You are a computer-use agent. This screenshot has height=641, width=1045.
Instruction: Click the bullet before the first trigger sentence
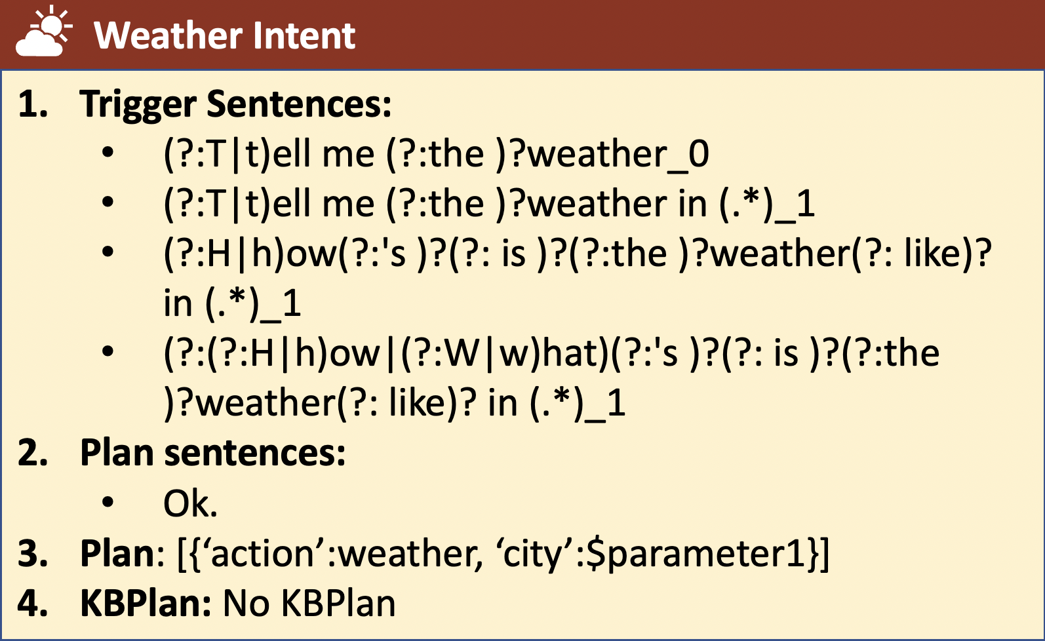coord(108,153)
